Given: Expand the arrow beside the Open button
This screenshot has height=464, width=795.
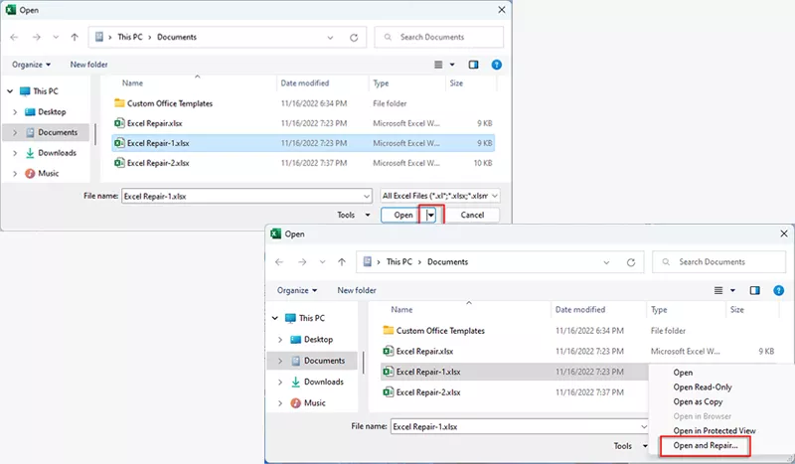Looking at the screenshot, I should [431, 215].
